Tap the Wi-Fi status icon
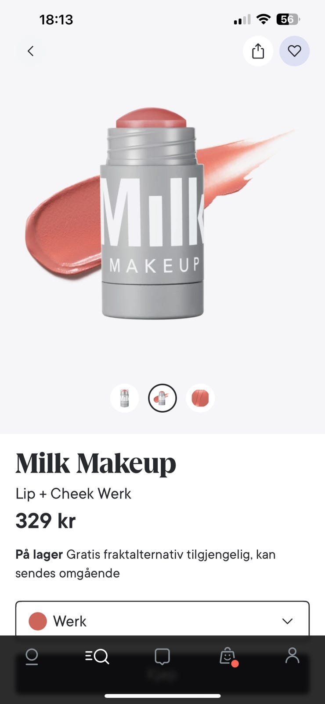Image resolution: width=325 pixels, height=704 pixels. point(263,19)
